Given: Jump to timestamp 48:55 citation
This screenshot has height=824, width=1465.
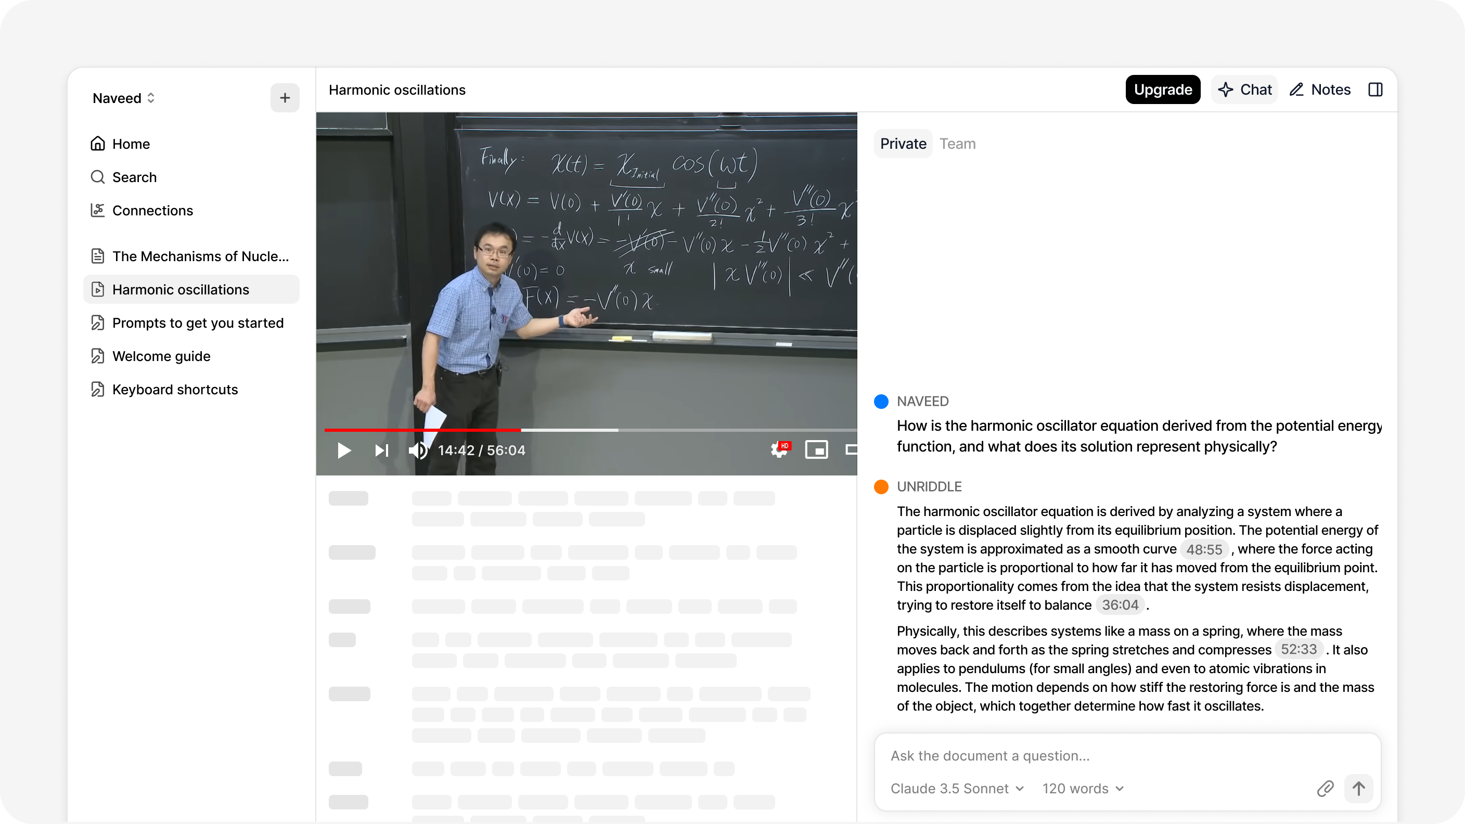Looking at the screenshot, I should tap(1204, 549).
